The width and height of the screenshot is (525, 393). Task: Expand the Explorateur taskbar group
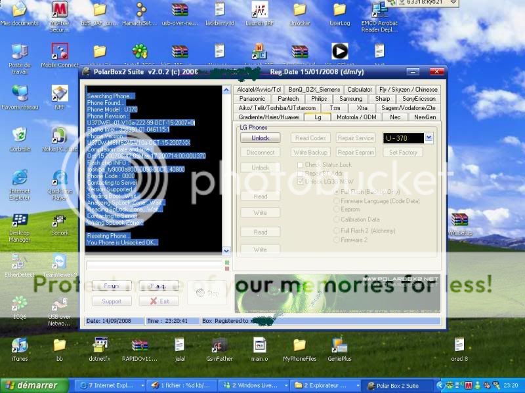[x=325, y=386]
